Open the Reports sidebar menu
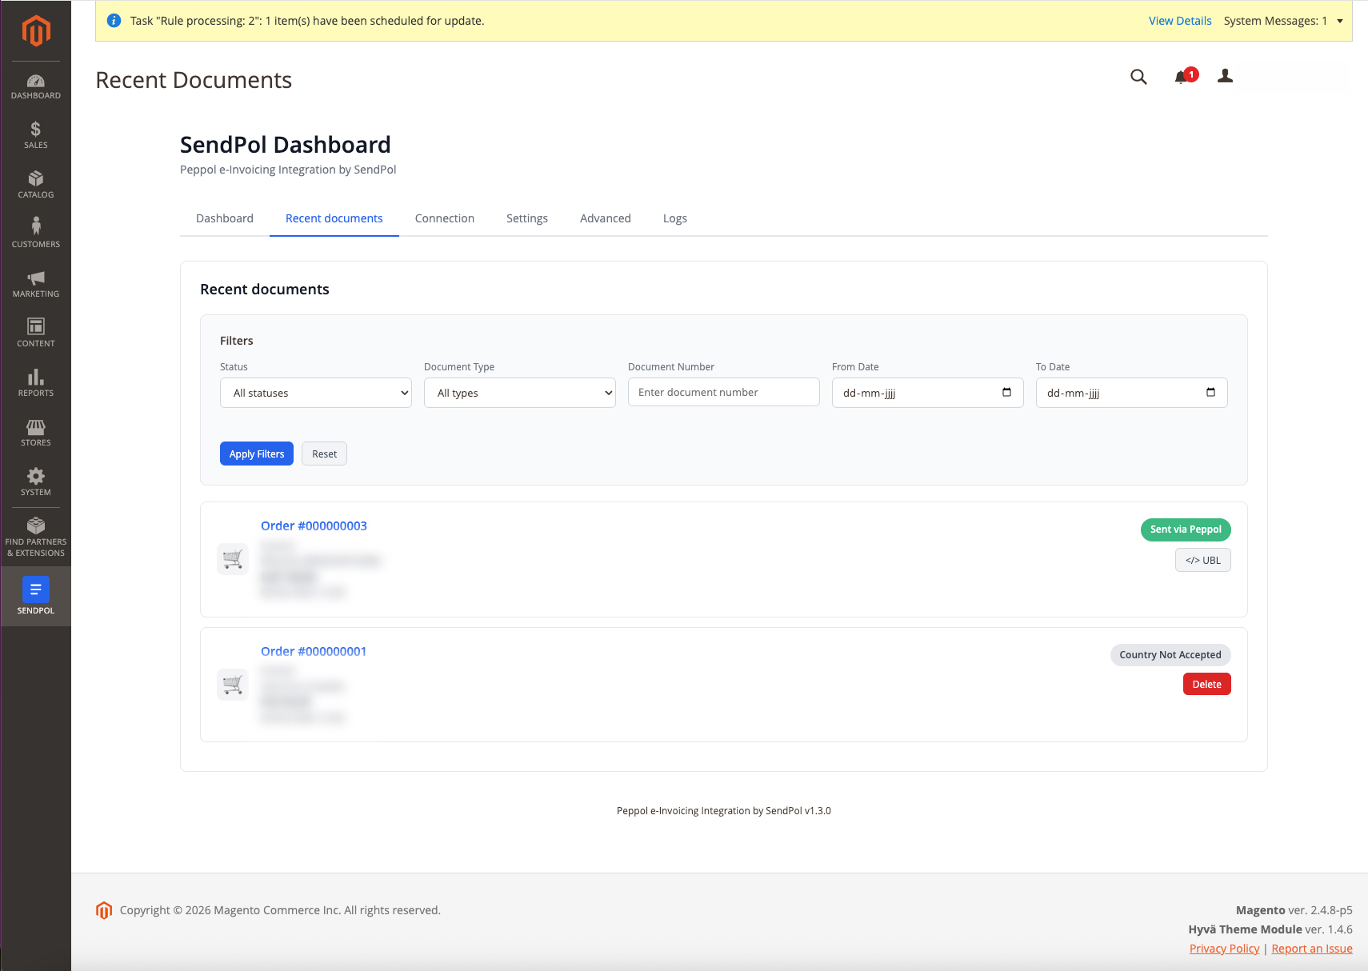Image resolution: width=1368 pixels, height=971 pixels. tap(36, 383)
